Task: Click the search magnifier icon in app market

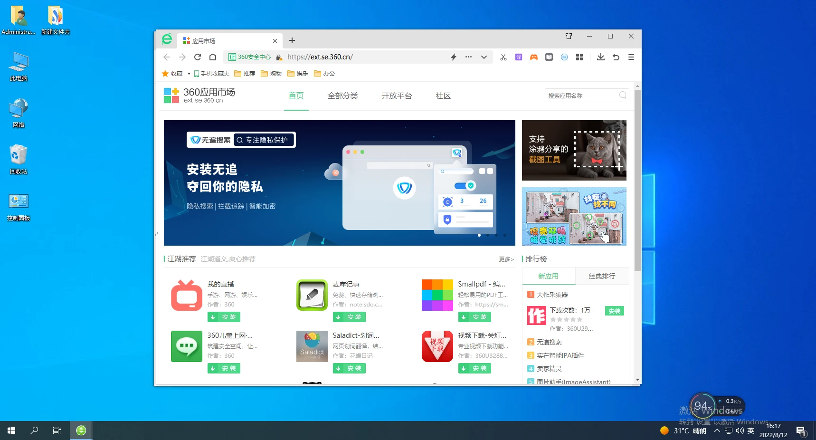Action: pyautogui.click(x=623, y=96)
